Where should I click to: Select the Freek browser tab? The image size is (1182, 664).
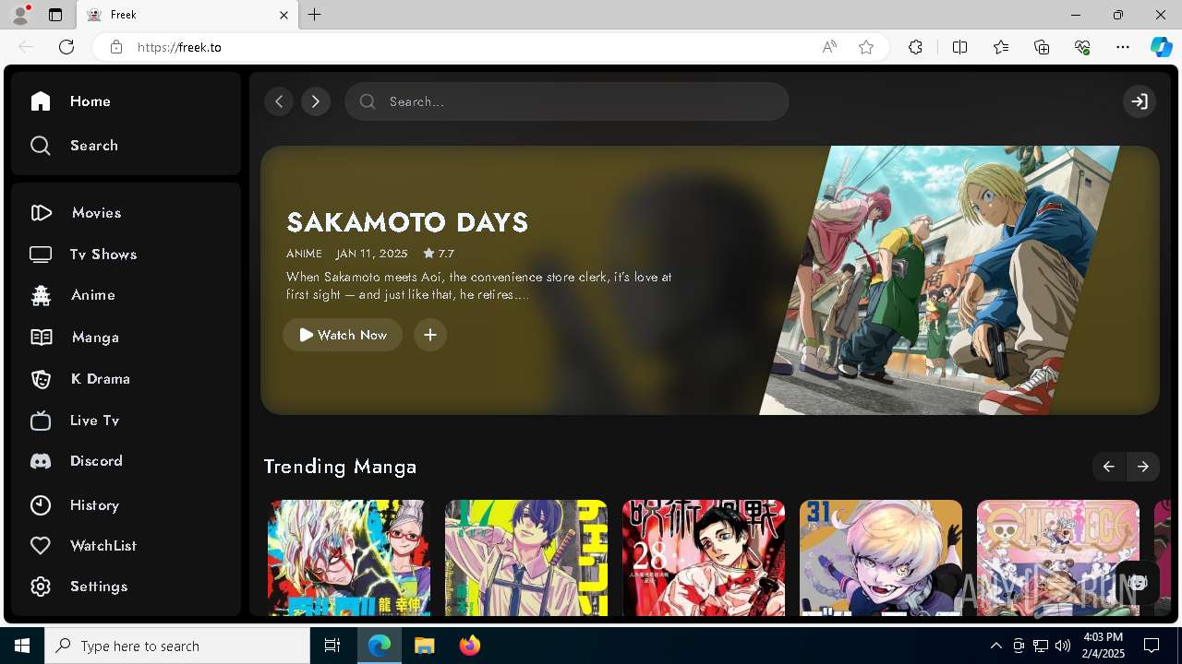(x=187, y=15)
